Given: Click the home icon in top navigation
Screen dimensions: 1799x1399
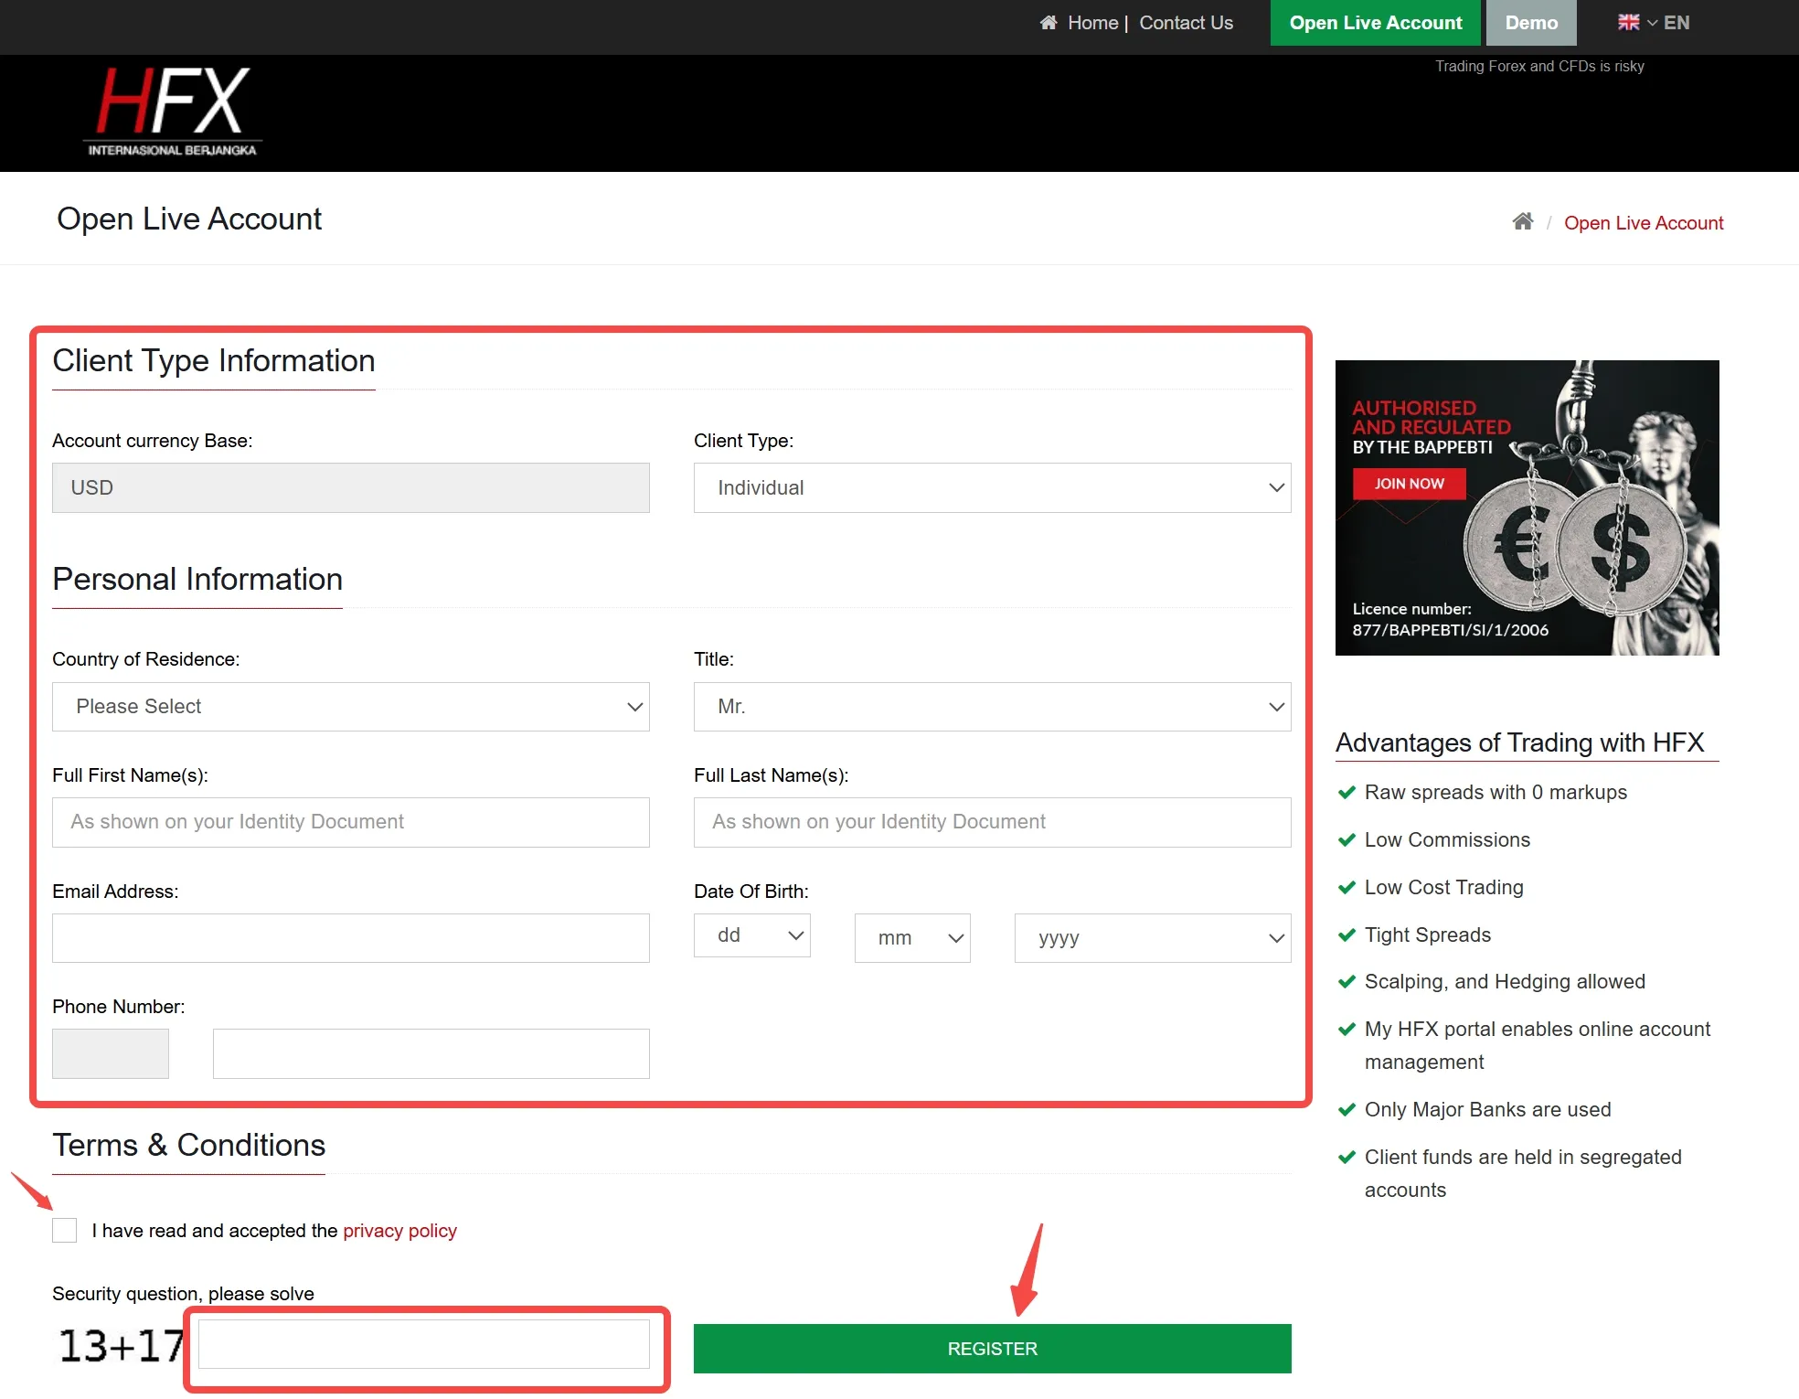Looking at the screenshot, I should [x=1049, y=23].
